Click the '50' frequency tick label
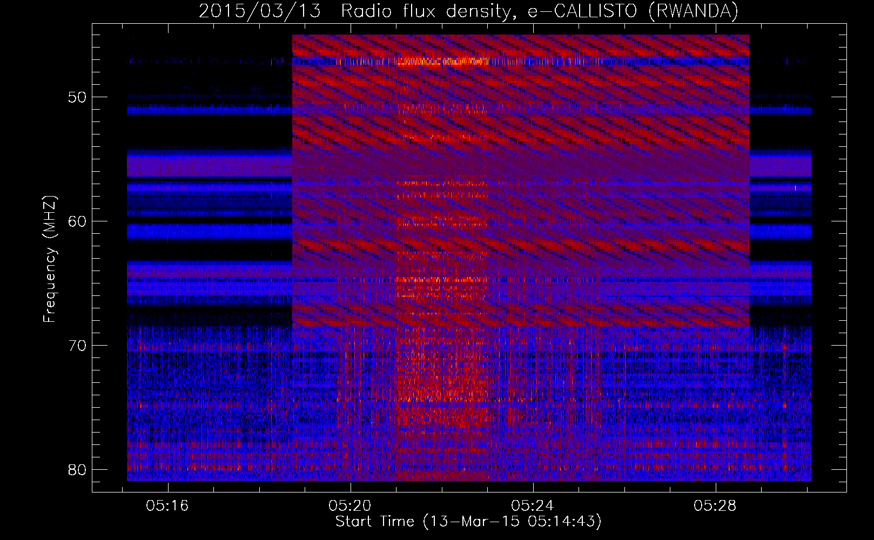 pyautogui.click(x=78, y=97)
